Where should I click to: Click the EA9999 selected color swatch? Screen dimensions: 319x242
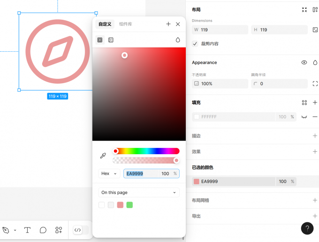tap(197, 181)
